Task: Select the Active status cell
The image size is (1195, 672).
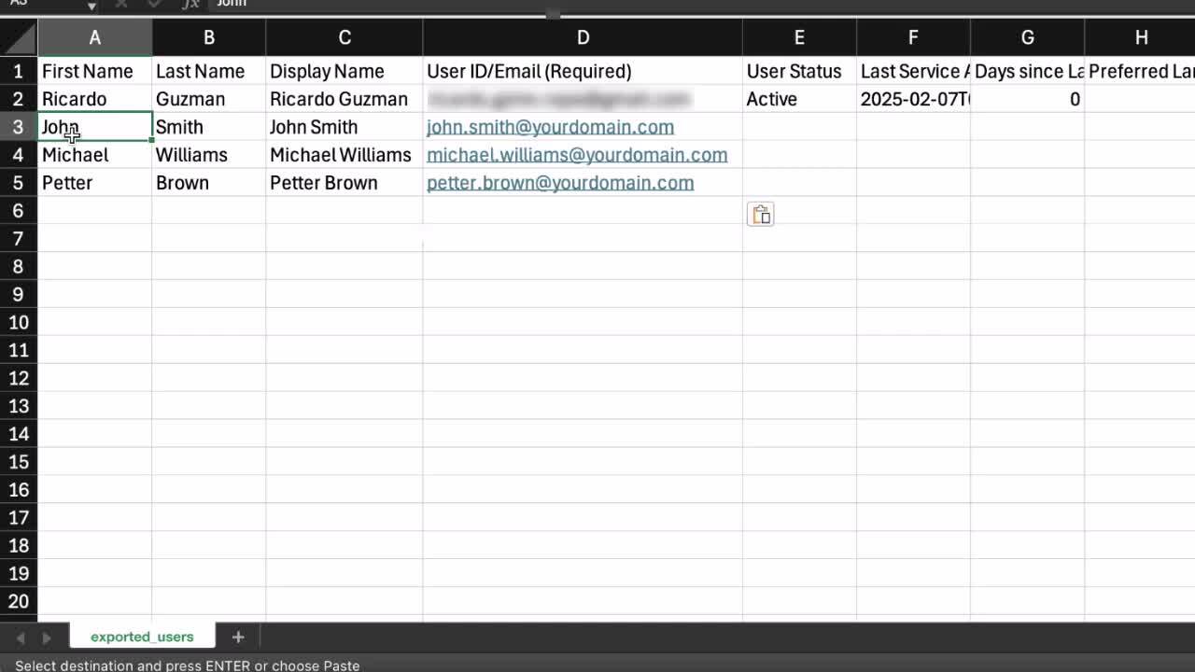Action: click(798, 99)
